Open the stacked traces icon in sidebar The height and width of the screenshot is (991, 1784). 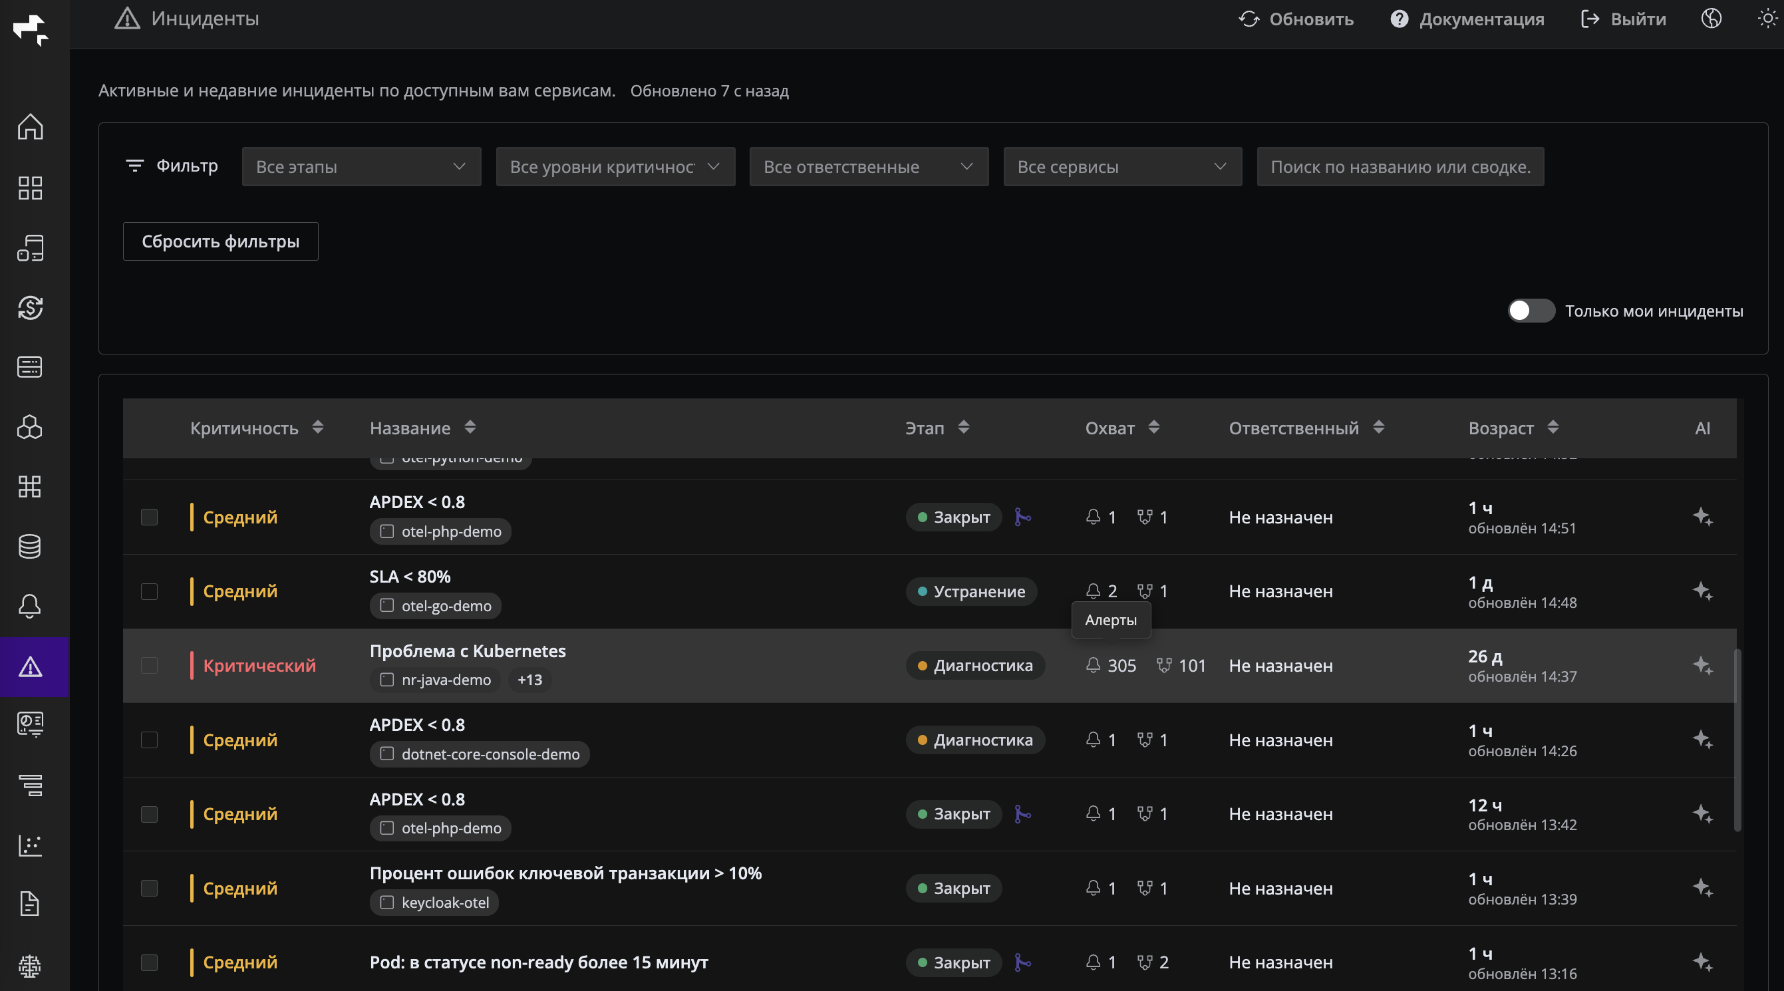point(30,785)
